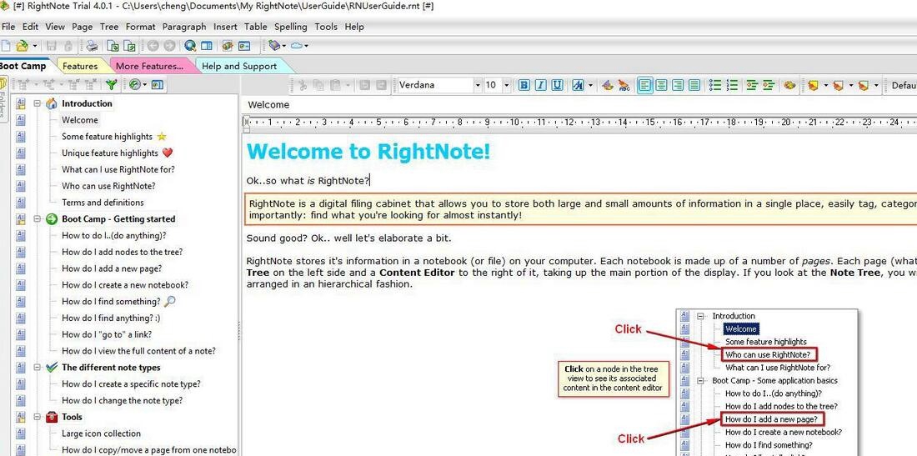Select Who can use RightNote? tree item
The image size is (917, 456).
108,186
